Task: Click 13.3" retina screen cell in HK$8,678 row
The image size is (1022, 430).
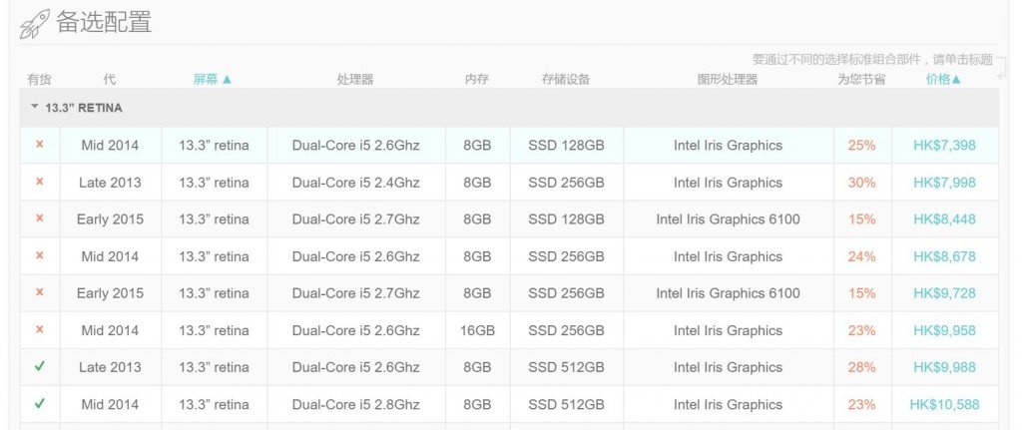Action: point(214,256)
